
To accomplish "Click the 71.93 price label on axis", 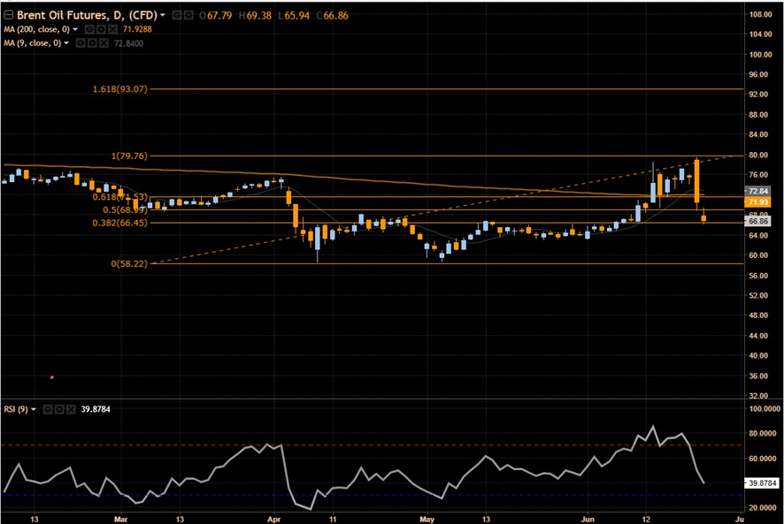I will 757,203.
